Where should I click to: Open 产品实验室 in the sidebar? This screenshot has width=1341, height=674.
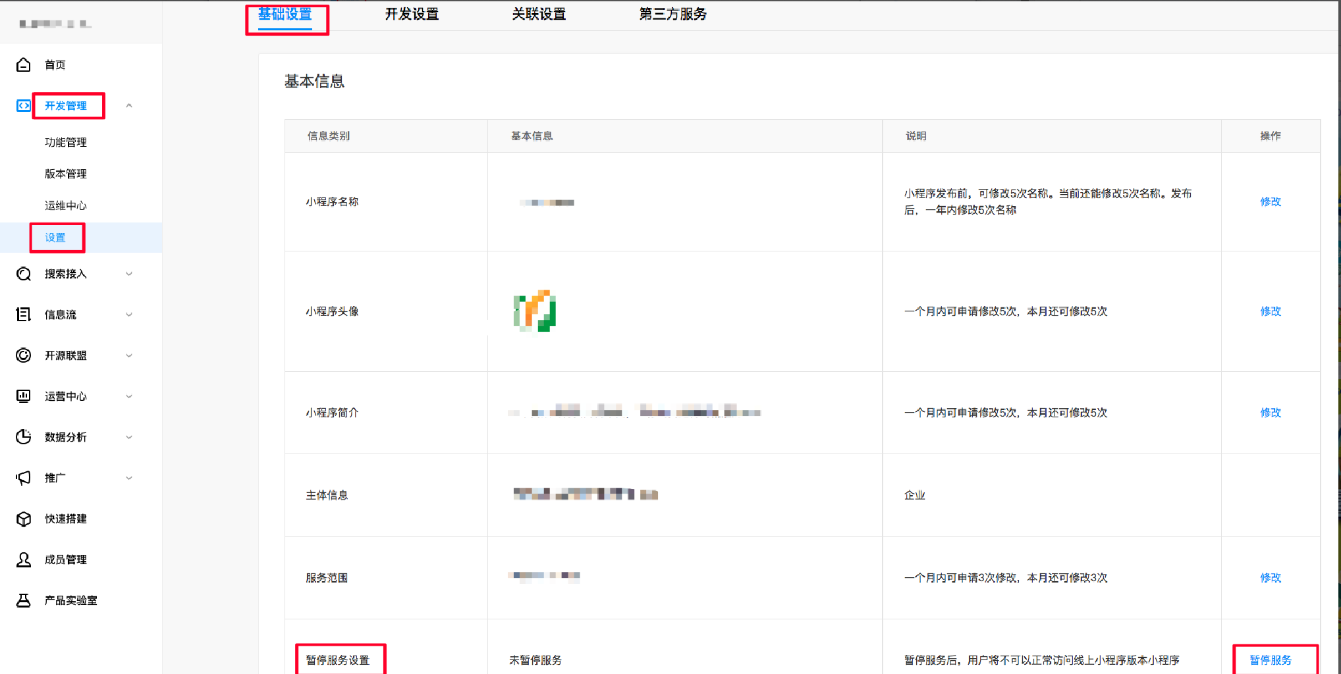[71, 600]
